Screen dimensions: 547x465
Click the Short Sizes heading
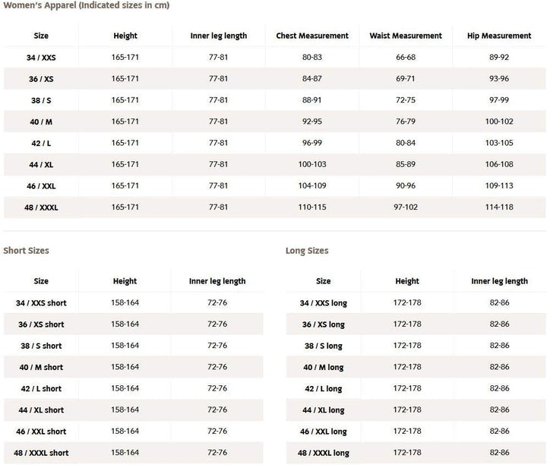tap(26, 251)
